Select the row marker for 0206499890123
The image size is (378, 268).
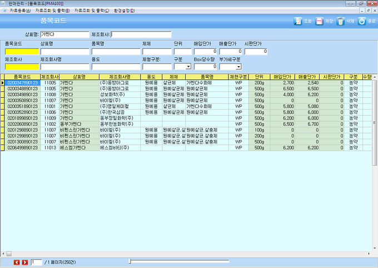[2, 148]
